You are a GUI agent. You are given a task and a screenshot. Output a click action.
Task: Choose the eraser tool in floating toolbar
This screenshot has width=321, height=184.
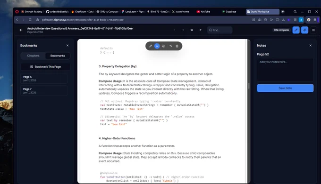pos(163,46)
